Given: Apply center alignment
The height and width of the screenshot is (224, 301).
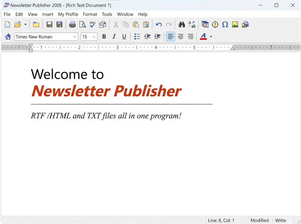Looking at the screenshot, I should coord(181,37).
